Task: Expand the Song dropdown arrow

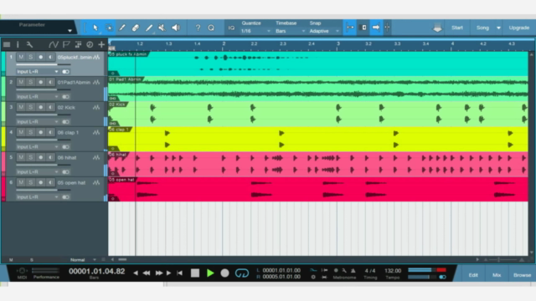Action: coord(498,28)
